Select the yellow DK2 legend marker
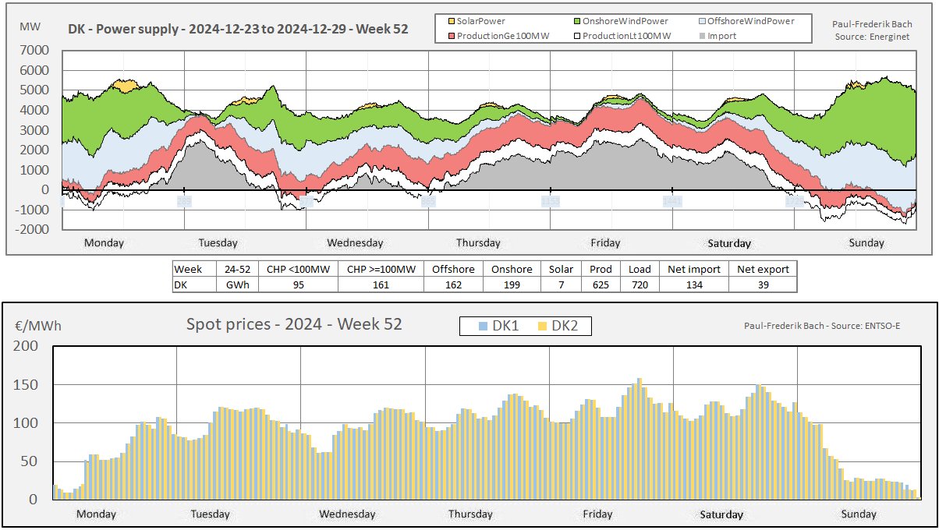This screenshot has width=939, height=530. pos(542,326)
